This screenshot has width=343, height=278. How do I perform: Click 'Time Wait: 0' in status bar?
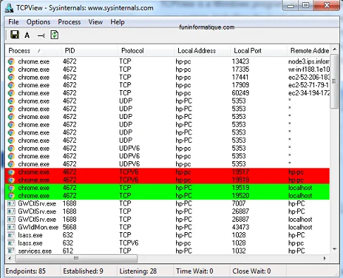(x=194, y=271)
